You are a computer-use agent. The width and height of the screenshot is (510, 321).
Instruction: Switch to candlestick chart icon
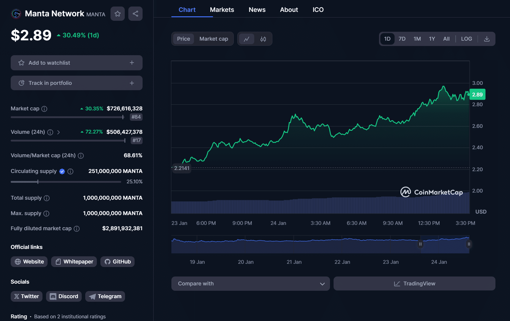point(263,39)
